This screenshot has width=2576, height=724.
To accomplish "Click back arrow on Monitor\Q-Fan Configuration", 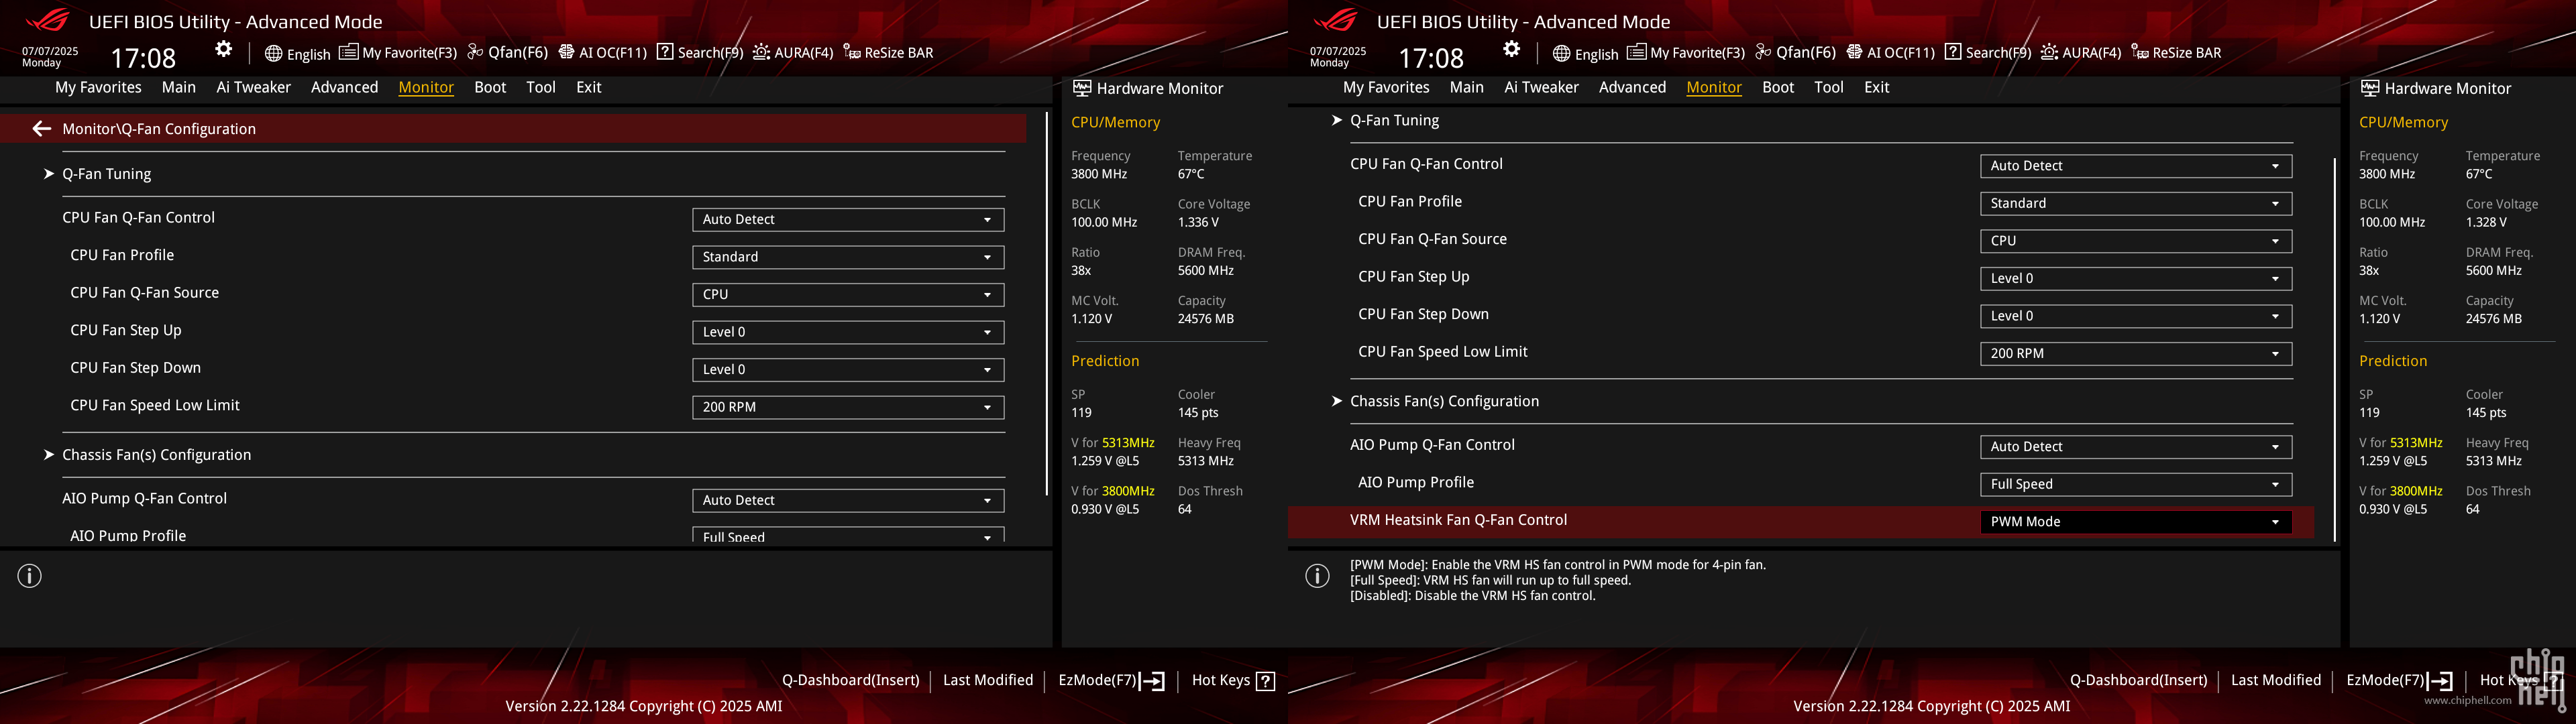I will click(41, 129).
